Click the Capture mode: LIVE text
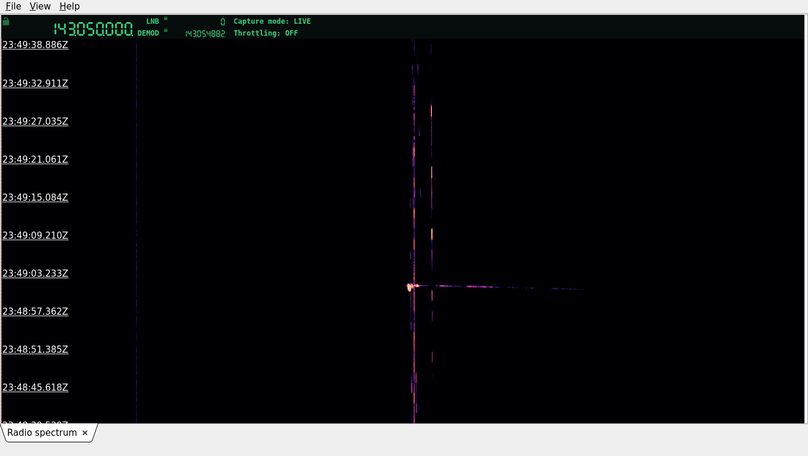Screen dimensions: 808x456 click(x=272, y=21)
